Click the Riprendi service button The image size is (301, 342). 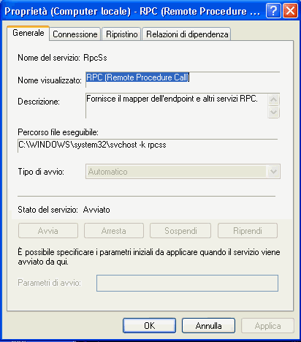pos(248,230)
